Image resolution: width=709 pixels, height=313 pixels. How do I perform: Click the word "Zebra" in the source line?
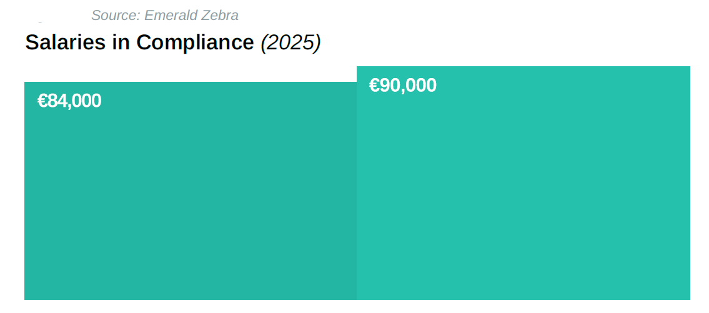221,16
